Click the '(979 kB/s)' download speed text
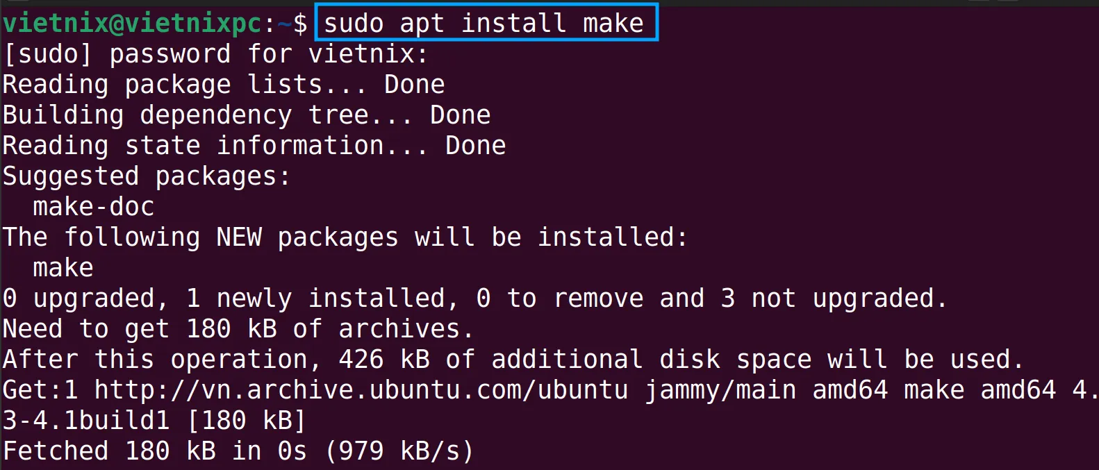Screen dimensions: 1099x470 click(x=399, y=451)
